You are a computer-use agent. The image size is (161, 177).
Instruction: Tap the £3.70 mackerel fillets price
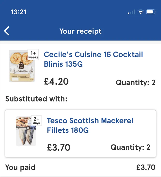click(59, 147)
